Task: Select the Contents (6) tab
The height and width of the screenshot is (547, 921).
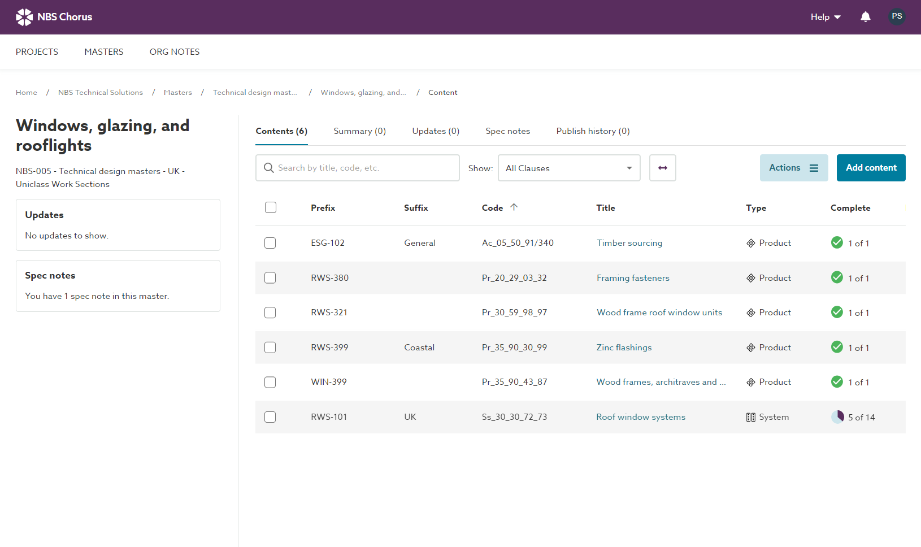Action: pyautogui.click(x=281, y=131)
